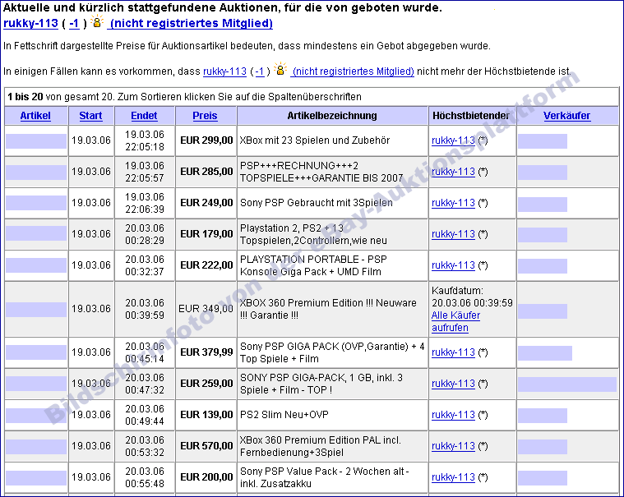Open rukky-113 bidder link in XBox 23 Spielen row
The image size is (624, 497).
[x=453, y=140]
